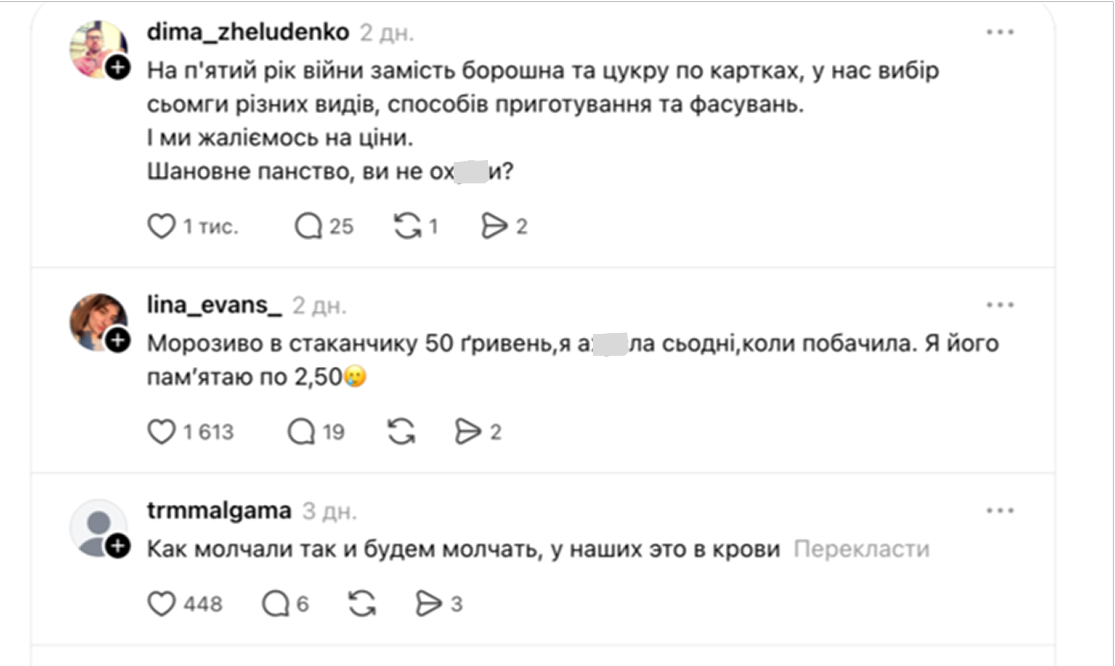
Task: Open comments on lina_evans_ post
Action: pyautogui.click(x=301, y=432)
